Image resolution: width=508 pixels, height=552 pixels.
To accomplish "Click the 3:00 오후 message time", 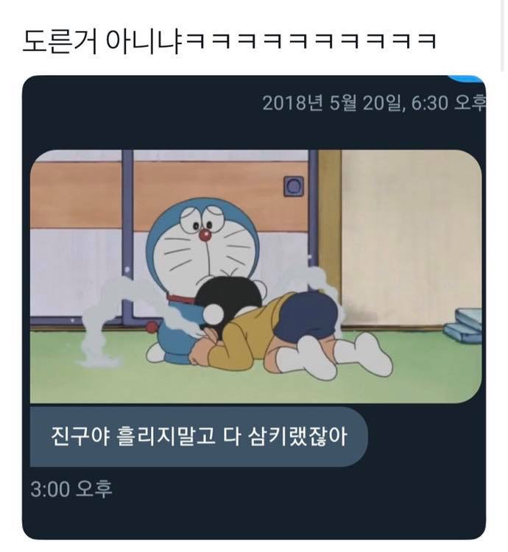I will [x=71, y=489].
